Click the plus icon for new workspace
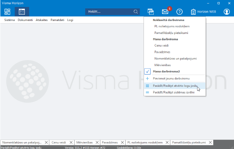The width and height of the screenshot is (234, 149). (147, 78)
